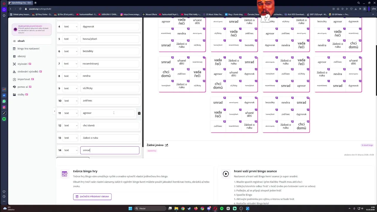Viewport: 377px width, 212px height.
Task: Click the page vertical scrollbar
Action: tap(376, 71)
